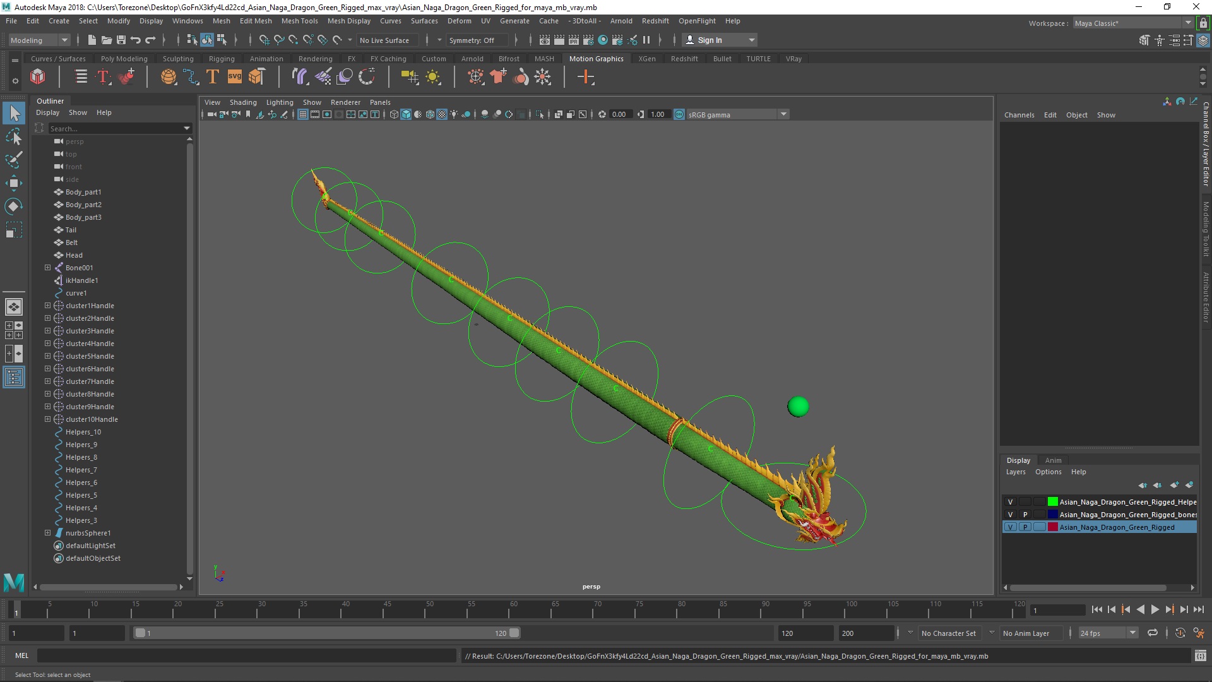Click the save scene icon

tap(121, 40)
